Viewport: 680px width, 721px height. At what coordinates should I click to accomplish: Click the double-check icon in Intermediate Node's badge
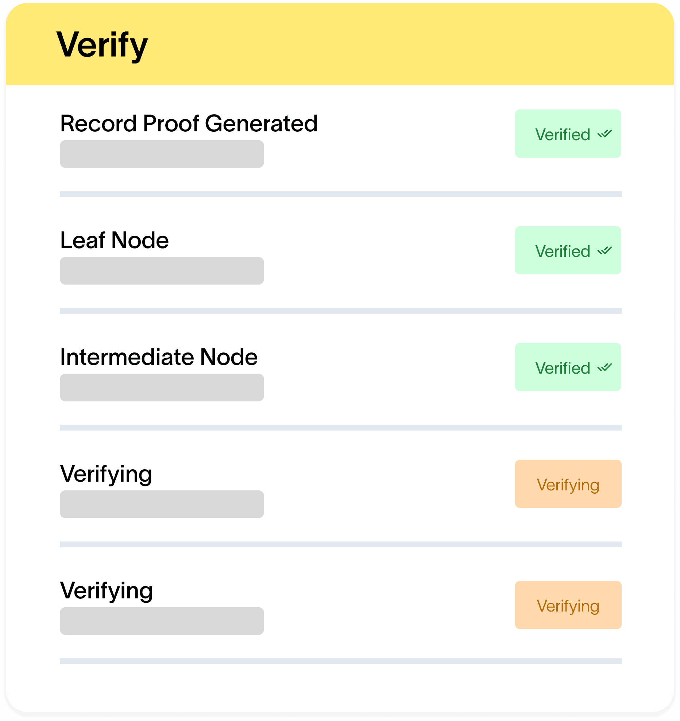(604, 367)
